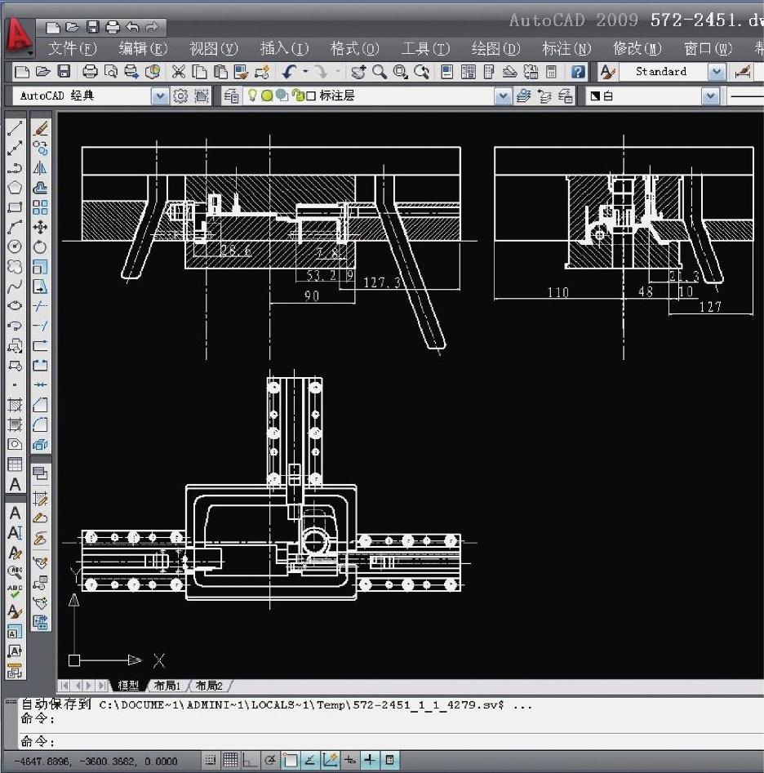Viewport: 764px width, 773px height.
Task: Select the Circle draw tool
Action: (x=15, y=247)
